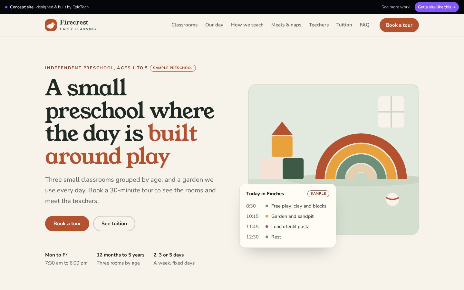Click the purple dot in top bar
Image resolution: width=464 pixels, height=290 pixels.
6,7
